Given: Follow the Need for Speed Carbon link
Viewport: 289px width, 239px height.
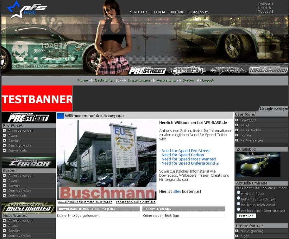Looking at the screenshot, I should (183, 155).
